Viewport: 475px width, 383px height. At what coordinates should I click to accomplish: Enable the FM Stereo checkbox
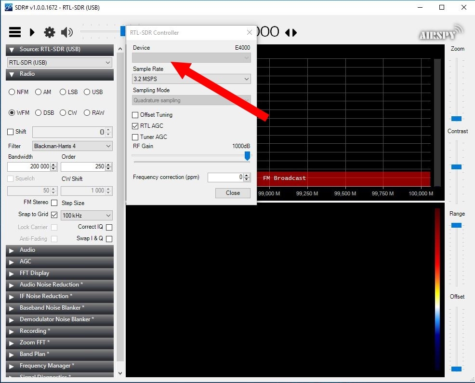pos(54,203)
